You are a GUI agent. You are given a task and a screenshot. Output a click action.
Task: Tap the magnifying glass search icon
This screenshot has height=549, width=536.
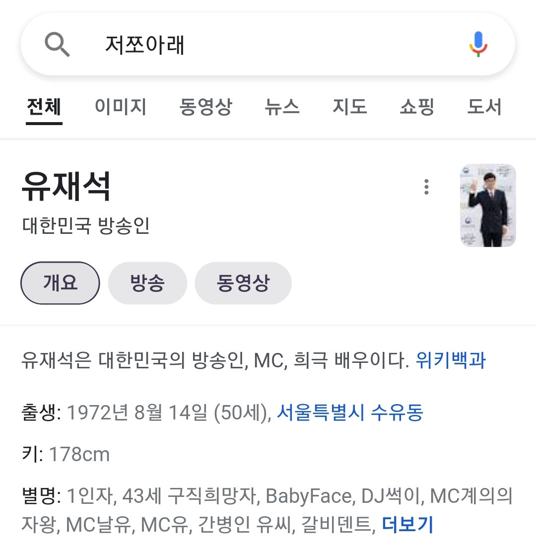pos(57,45)
